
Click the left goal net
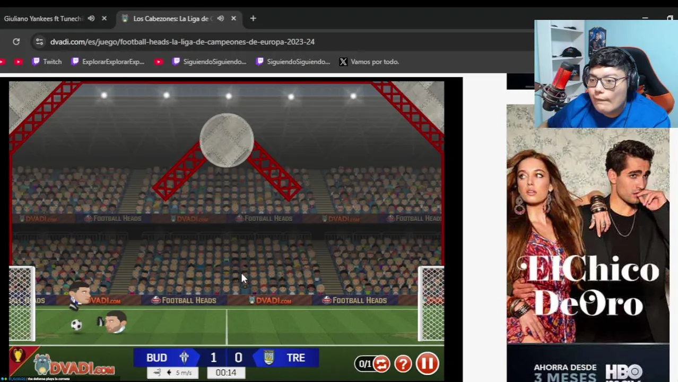click(22, 304)
